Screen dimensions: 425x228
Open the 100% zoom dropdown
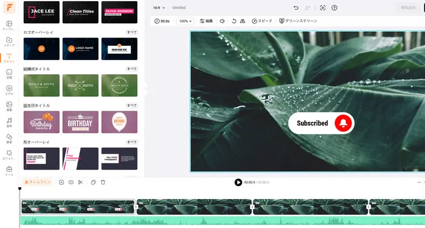click(185, 21)
